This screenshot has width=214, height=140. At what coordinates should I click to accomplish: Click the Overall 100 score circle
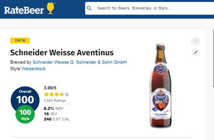25,97
